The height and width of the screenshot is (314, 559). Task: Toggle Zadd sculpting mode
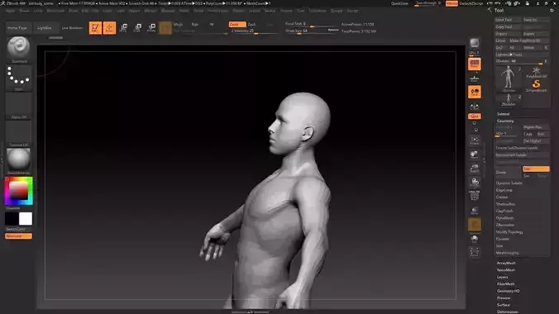point(237,24)
